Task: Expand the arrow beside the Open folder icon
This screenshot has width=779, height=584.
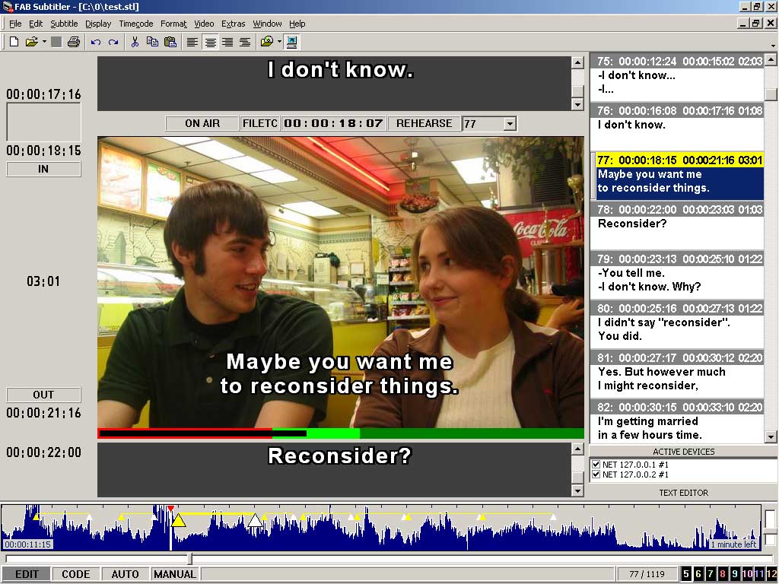Action: (x=44, y=42)
